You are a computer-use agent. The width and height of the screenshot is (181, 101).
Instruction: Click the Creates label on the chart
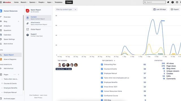pyautogui.click(x=160, y=54)
